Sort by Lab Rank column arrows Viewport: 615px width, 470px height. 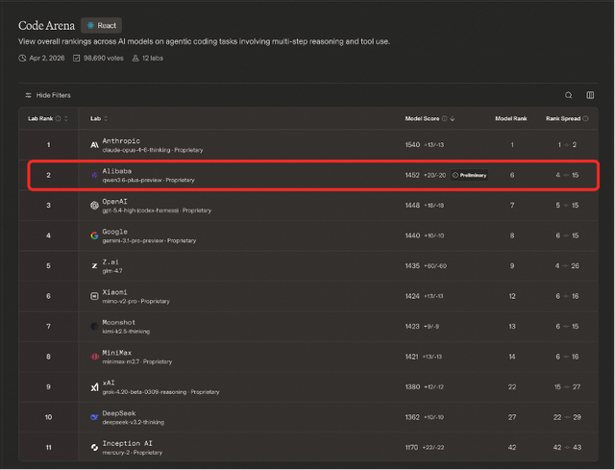pos(65,118)
